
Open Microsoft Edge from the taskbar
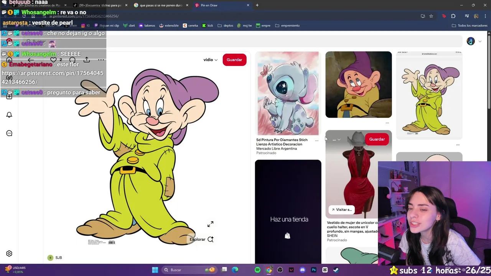coord(235,270)
